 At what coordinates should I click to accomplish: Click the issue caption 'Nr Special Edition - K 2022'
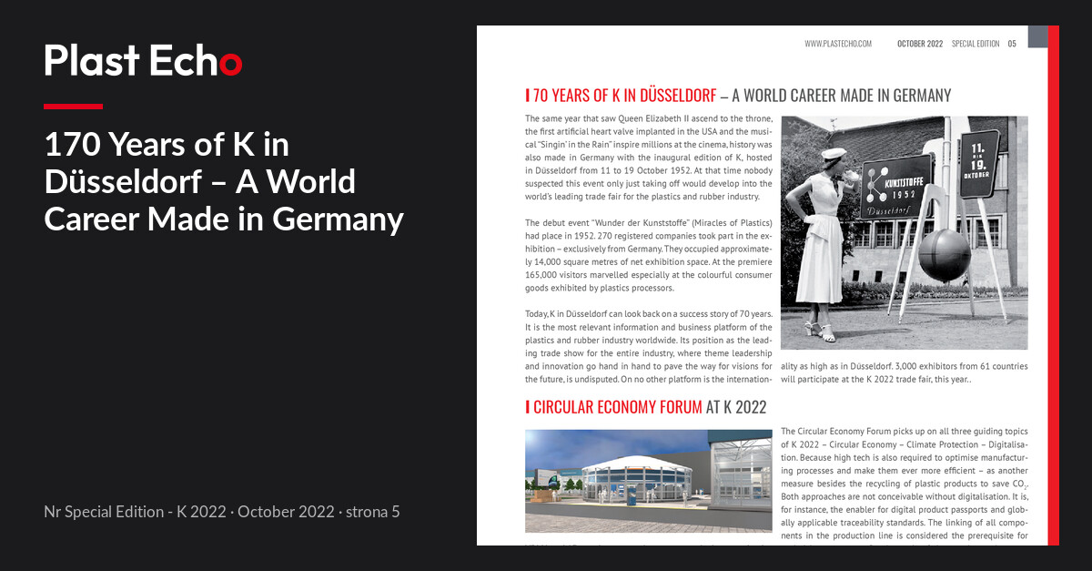point(135,512)
